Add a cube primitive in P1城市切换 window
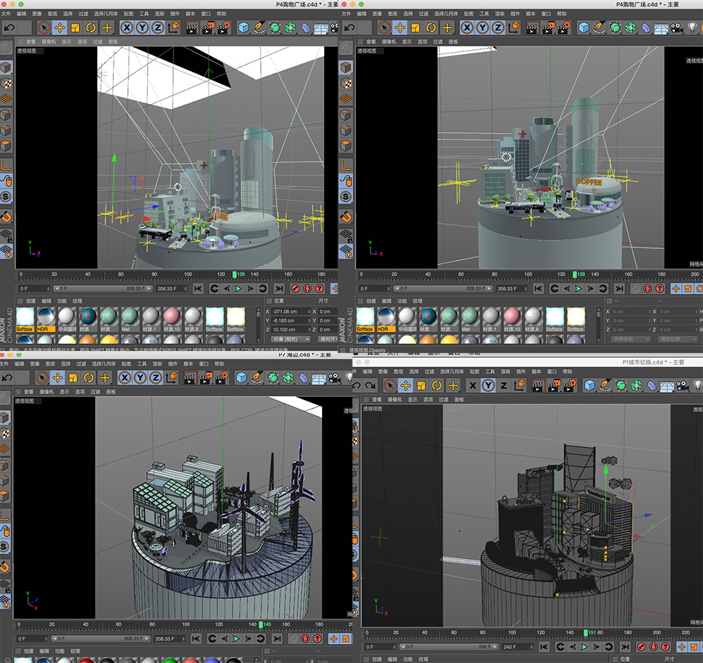The image size is (703, 663). 590,385
